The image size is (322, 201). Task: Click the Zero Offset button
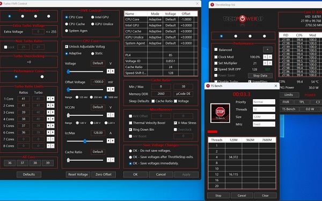pyautogui.click(x=104, y=175)
